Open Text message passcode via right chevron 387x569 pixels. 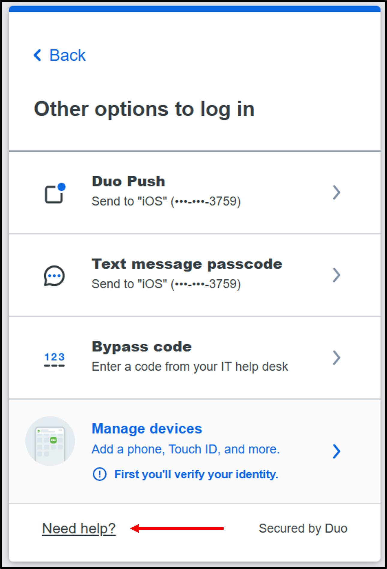(x=337, y=275)
